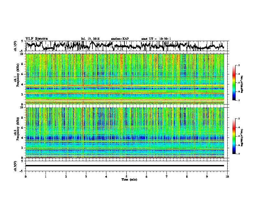Viewport: 256px width, 198px height.
Task: Click the ch.3 flat black voltage trace
Action: 125,166
